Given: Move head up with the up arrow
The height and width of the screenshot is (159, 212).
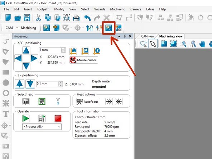Looking at the screenshot, I should coord(26,50).
